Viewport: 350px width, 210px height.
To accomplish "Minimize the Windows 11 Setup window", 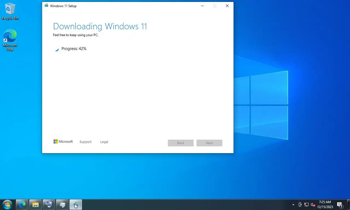I will pos(202,6).
